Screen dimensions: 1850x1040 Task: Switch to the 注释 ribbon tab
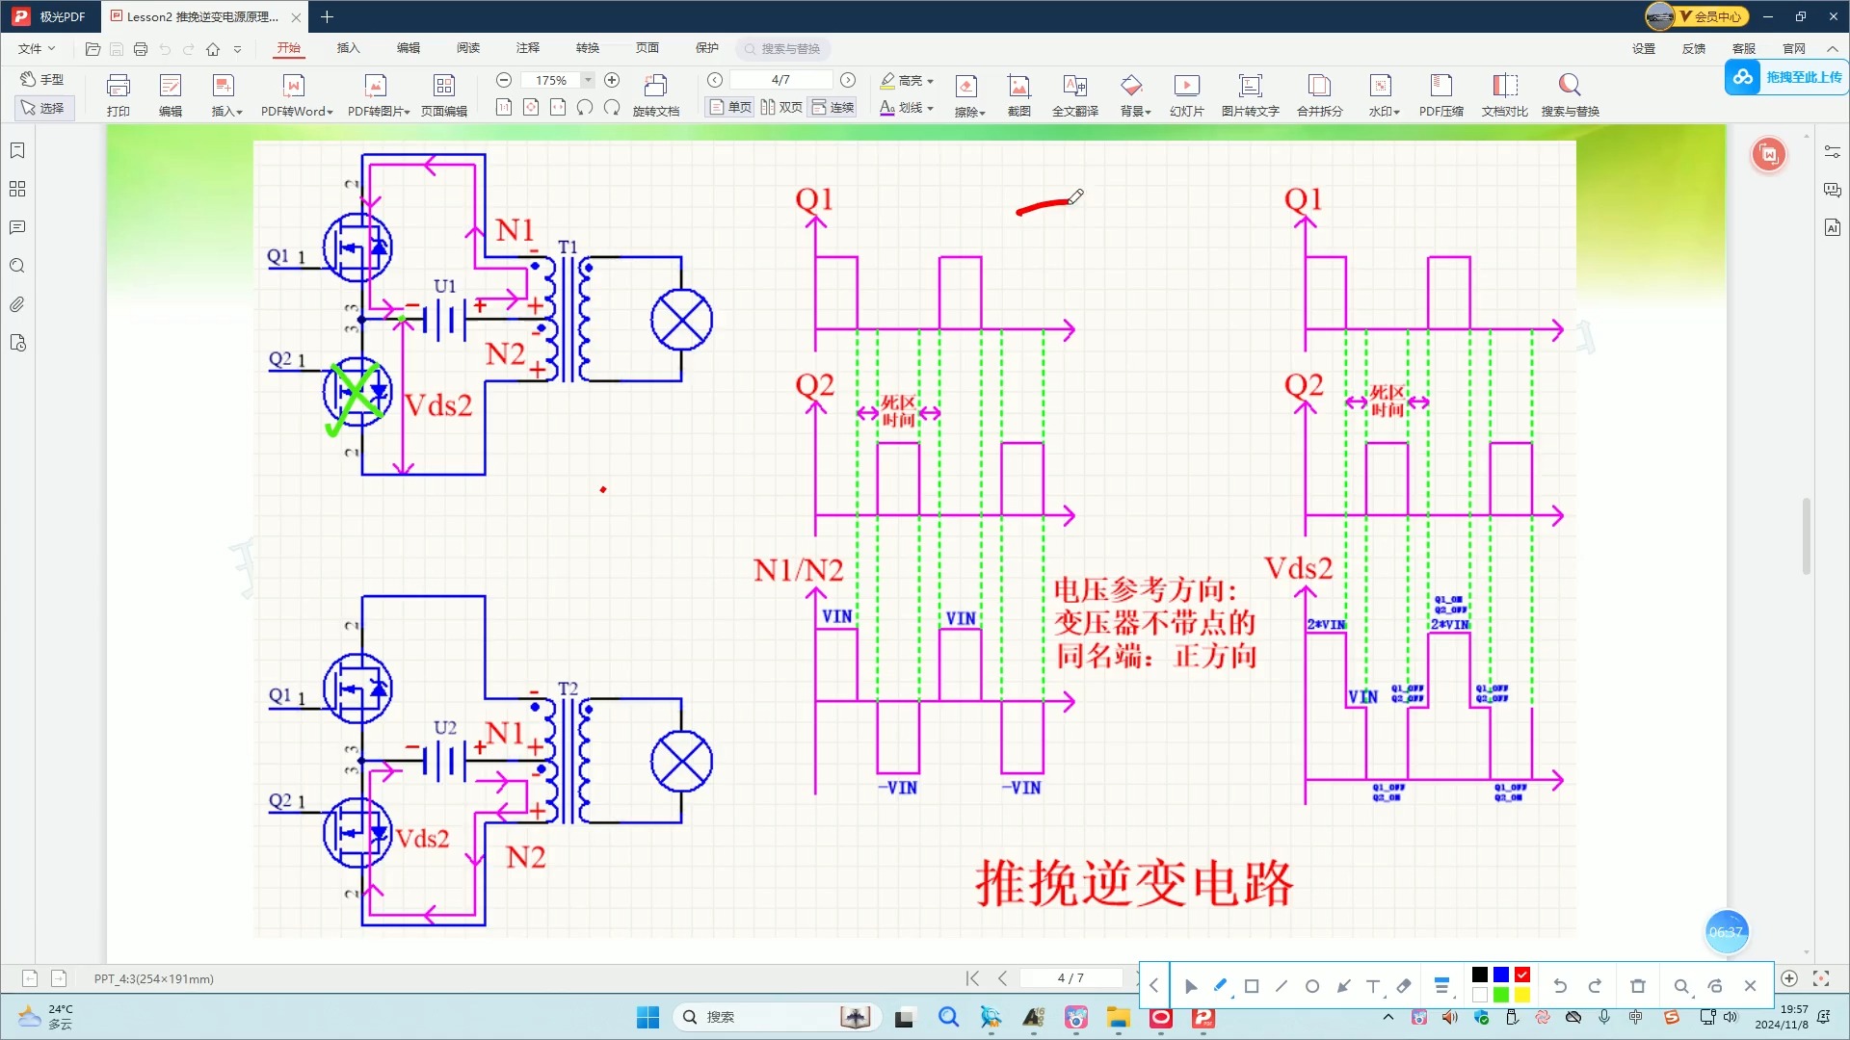(x=528, y=48)
